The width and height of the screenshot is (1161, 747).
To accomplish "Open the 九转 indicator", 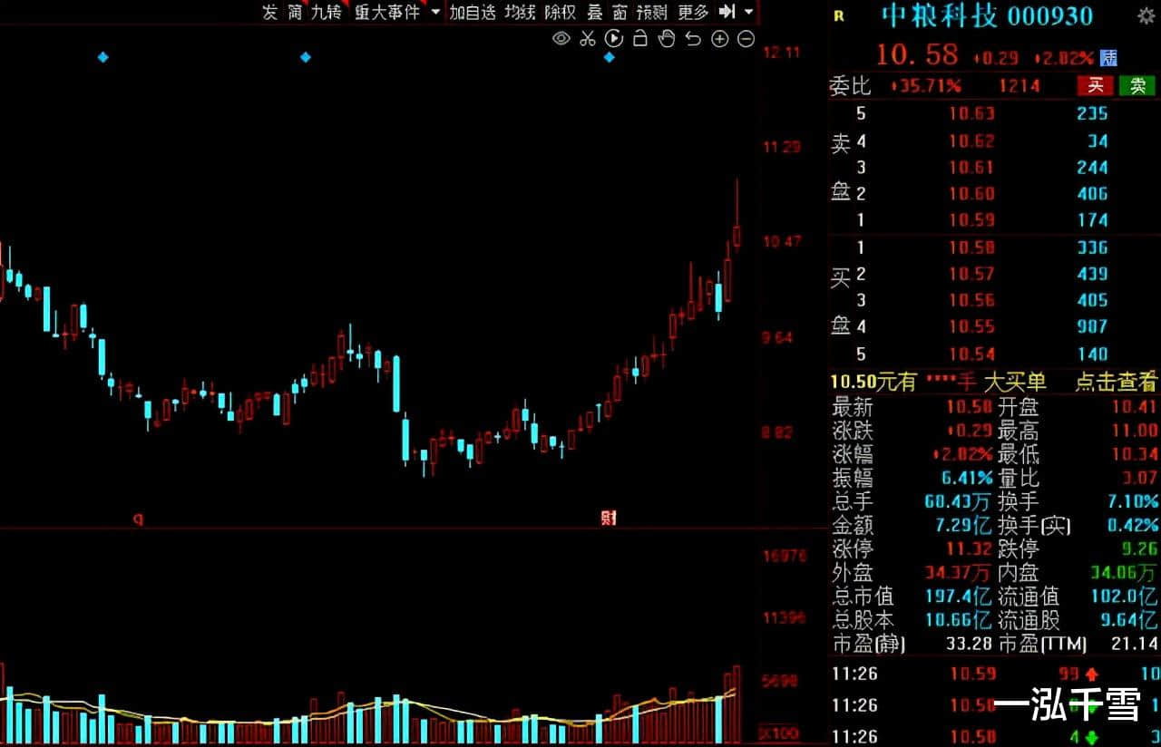I will (x=326, y=12).
